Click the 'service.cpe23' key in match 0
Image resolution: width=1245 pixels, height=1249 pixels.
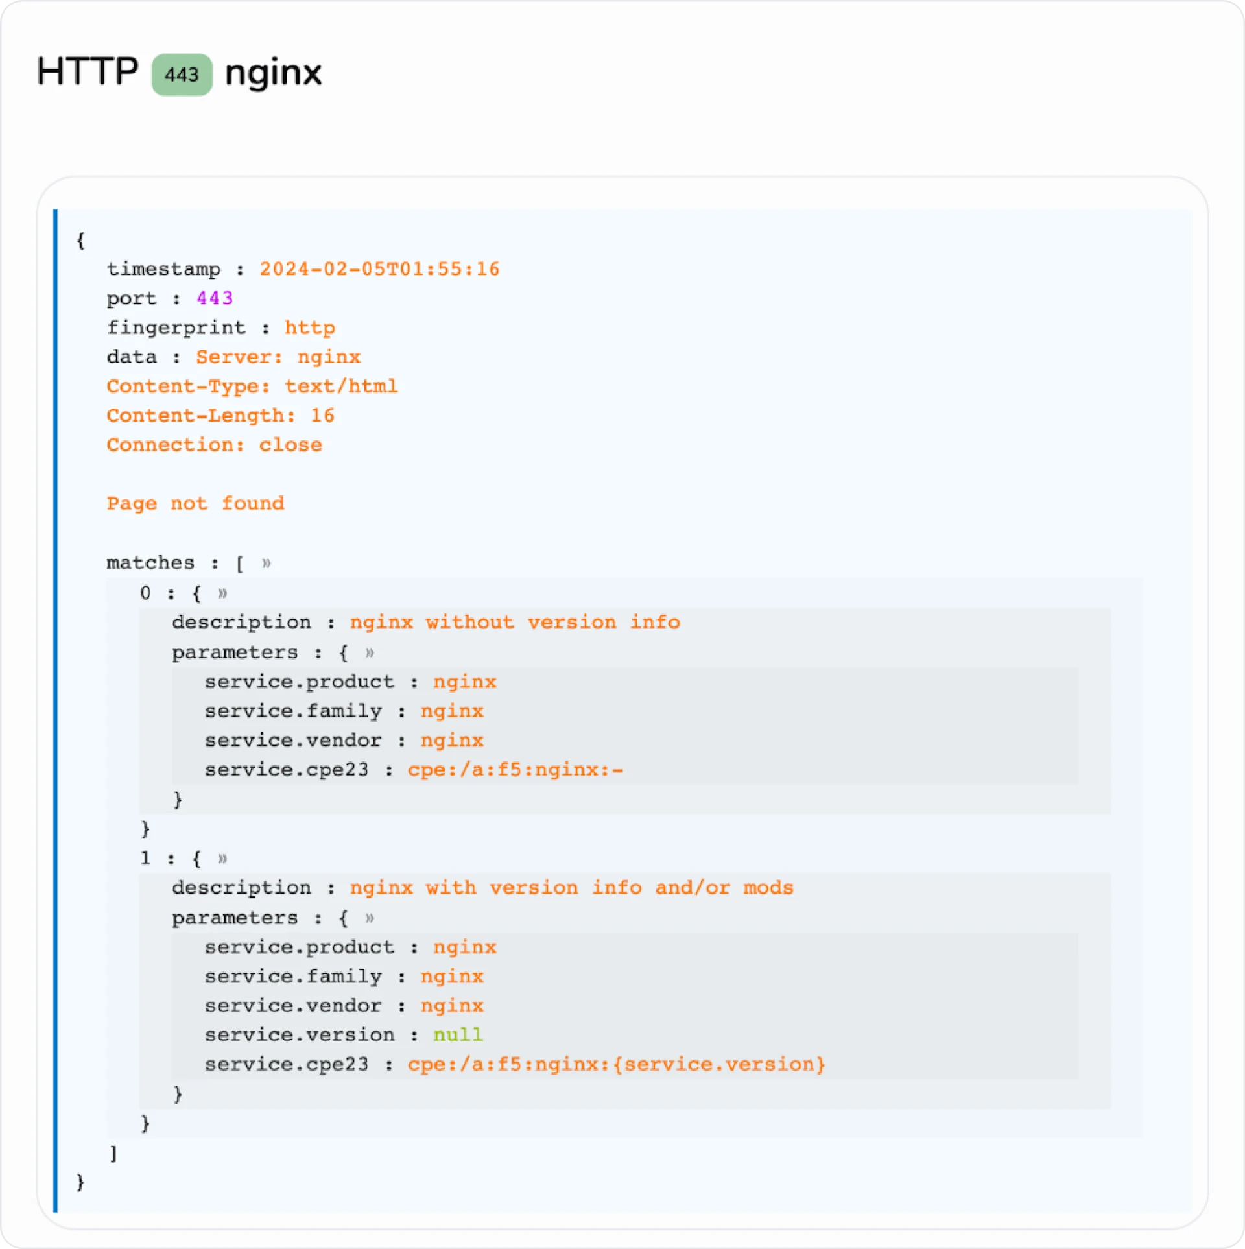tap(287, 770)
